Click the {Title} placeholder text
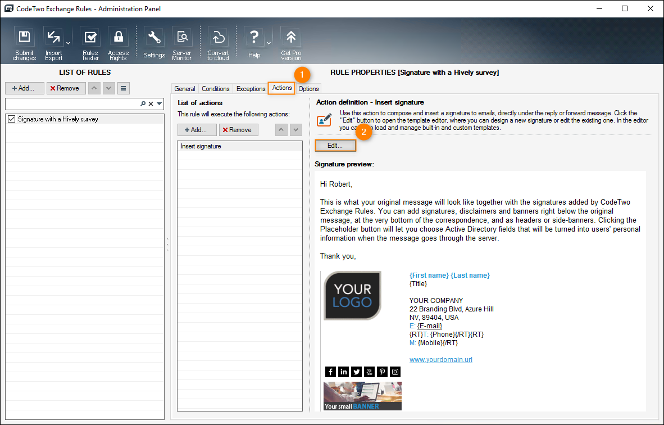Viewport: 664px width, 425px height. 419,284
